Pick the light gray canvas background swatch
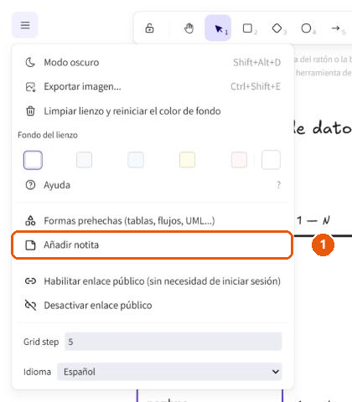Viewport: 352px width, 402px height. click(84, 160)
